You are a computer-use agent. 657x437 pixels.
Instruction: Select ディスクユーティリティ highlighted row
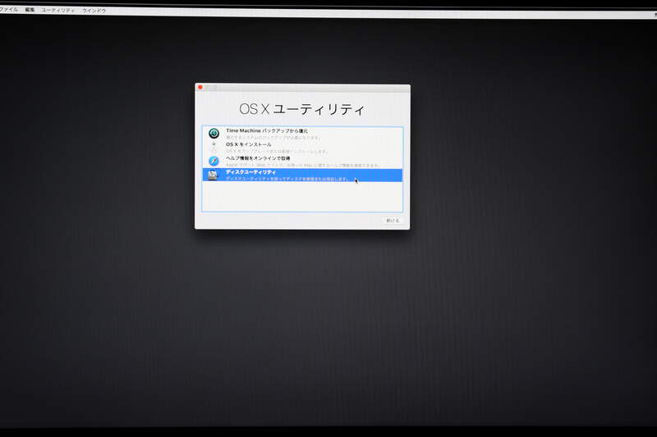coord(302,175)
